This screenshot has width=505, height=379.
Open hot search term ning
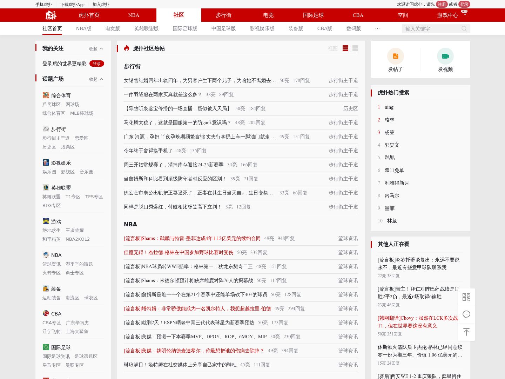point(389,107)
